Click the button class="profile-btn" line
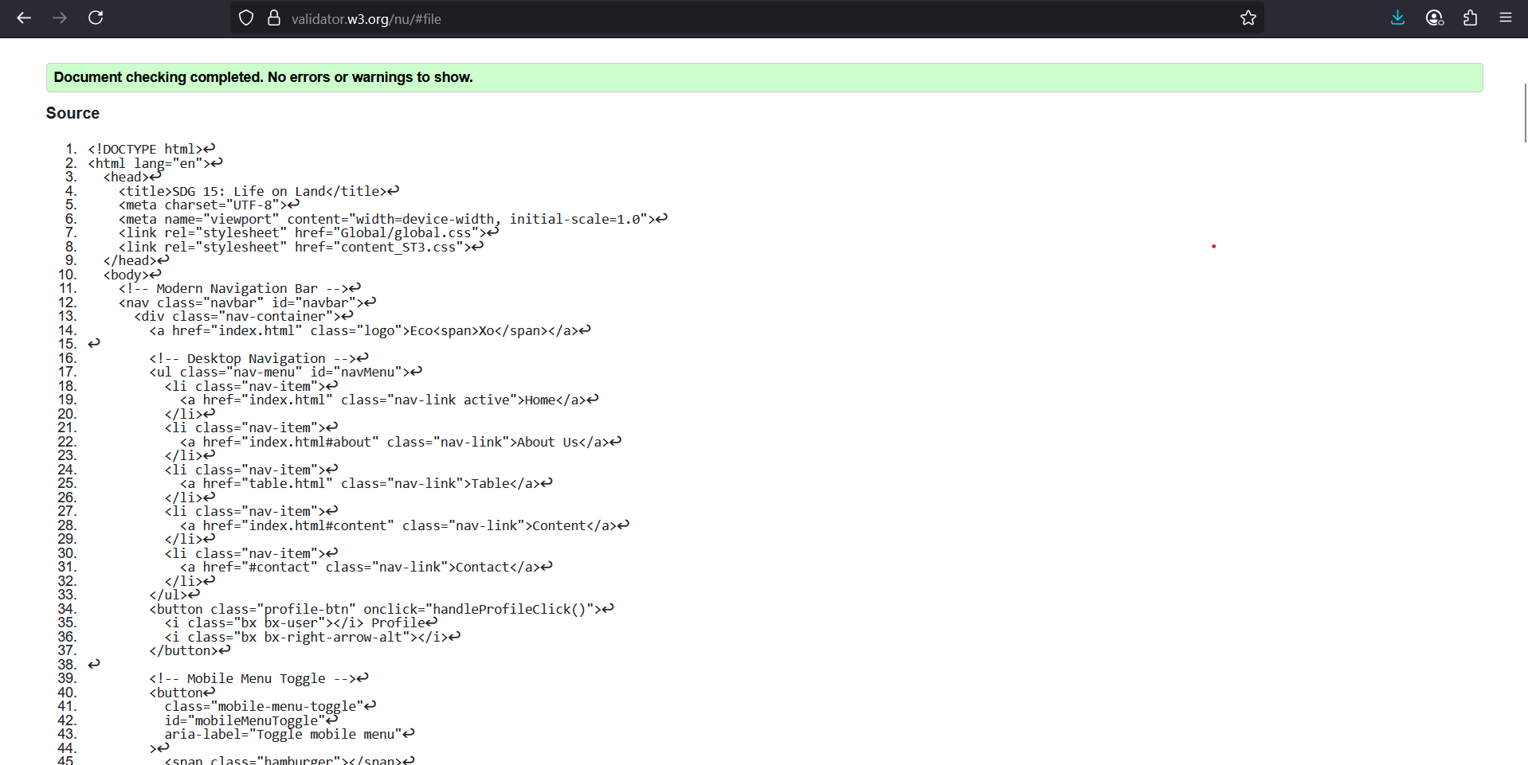Viewport: 1528px width, 765px height. coord(382,609)
